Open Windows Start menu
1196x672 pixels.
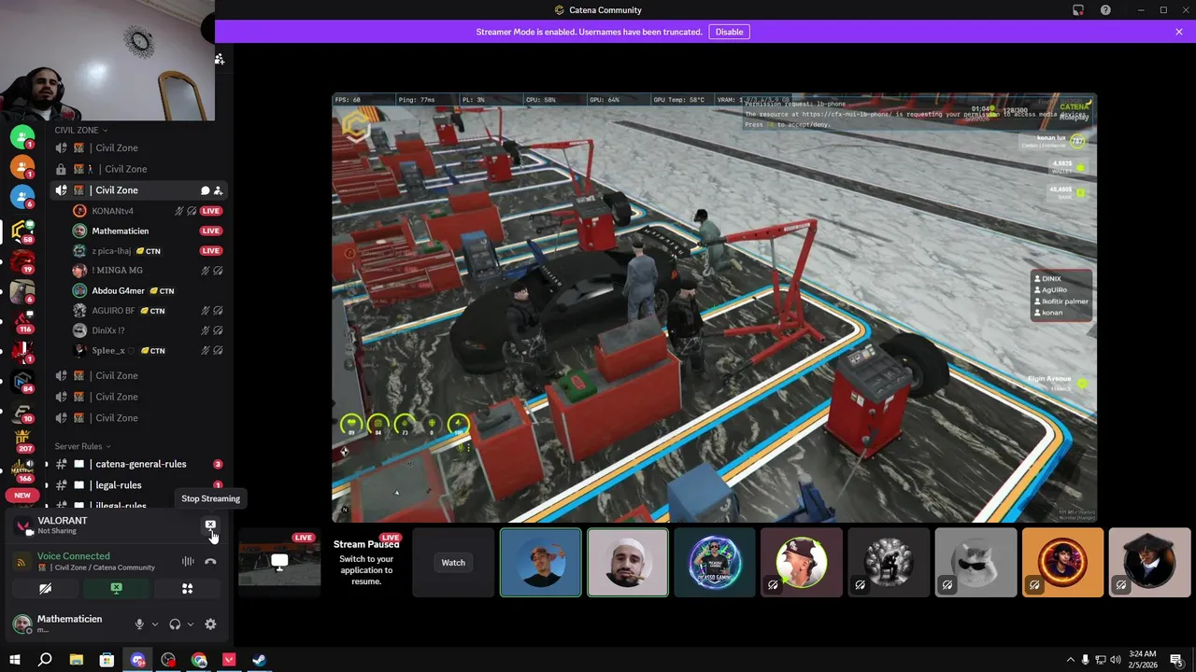(14, 660)
